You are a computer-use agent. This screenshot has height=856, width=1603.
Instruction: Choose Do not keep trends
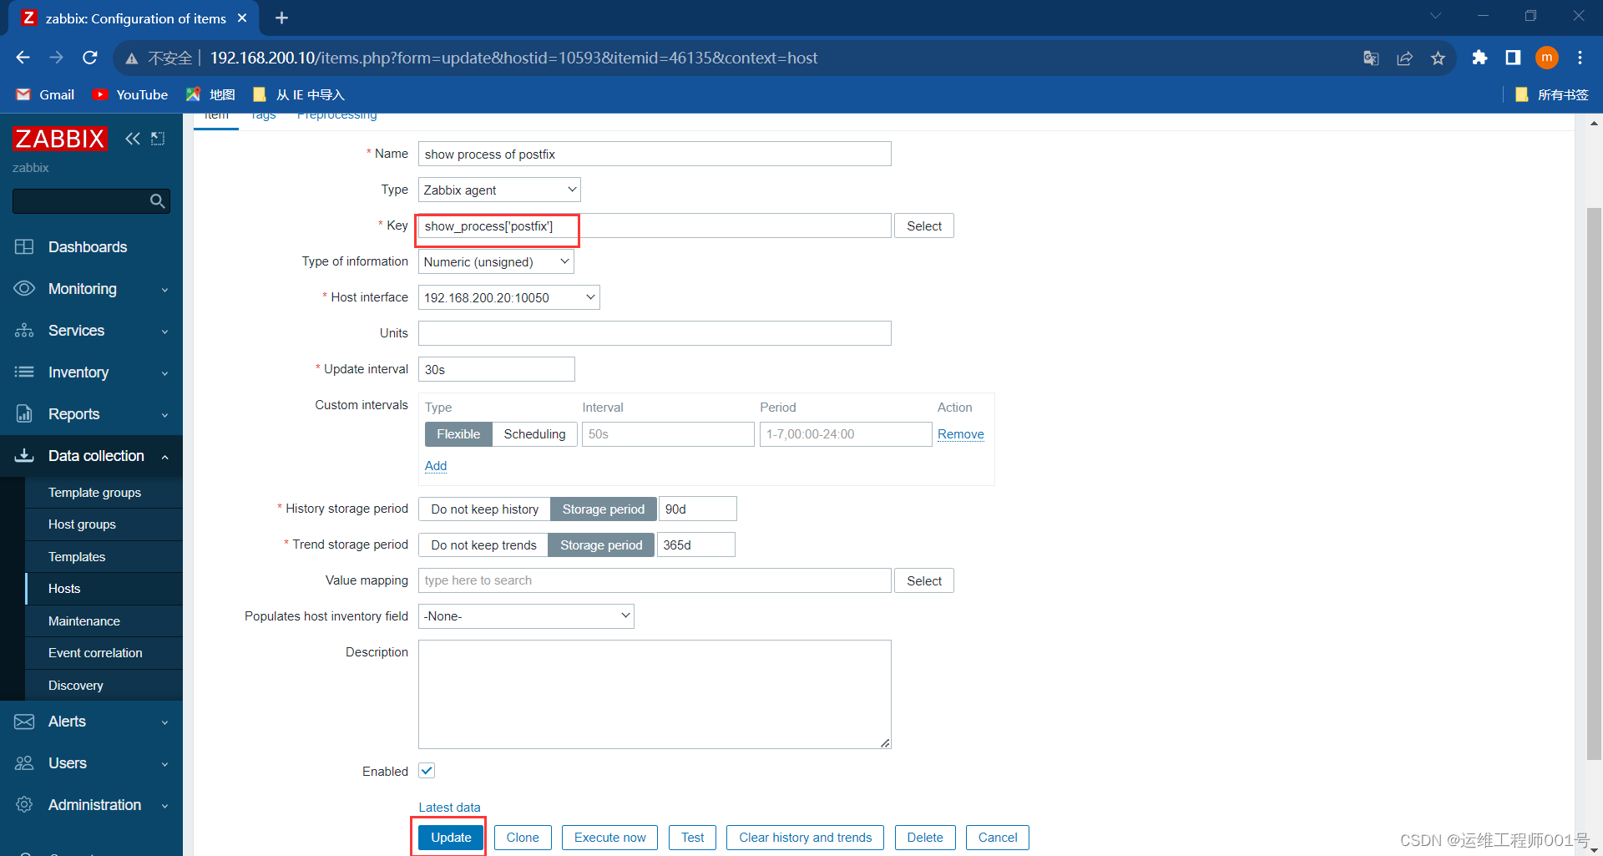click(483, 545)
